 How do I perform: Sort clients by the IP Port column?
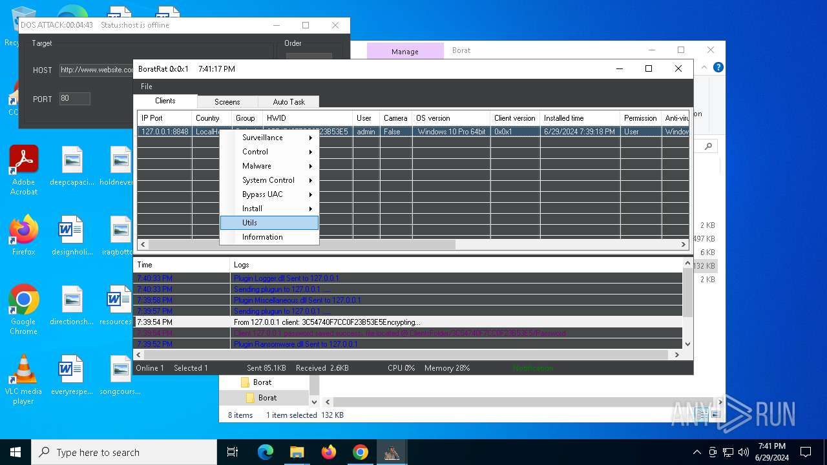165,118
